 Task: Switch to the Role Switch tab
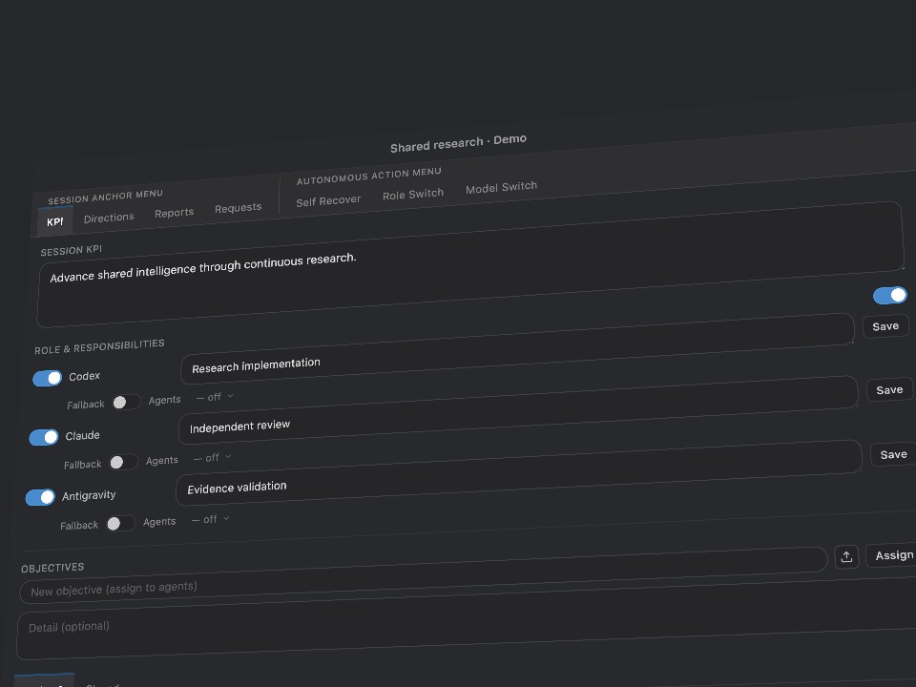click(413, 194)
